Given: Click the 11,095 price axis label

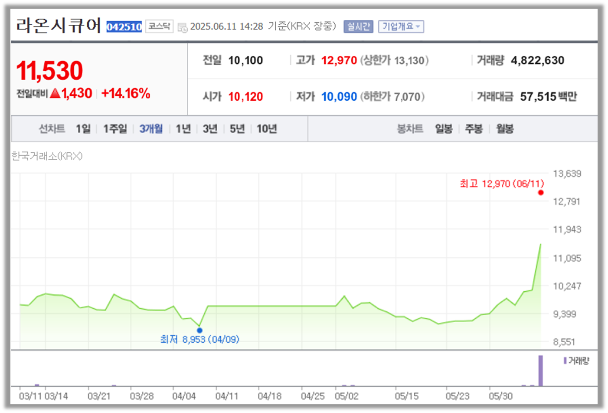Looking at the screenshot, I should pos(567,258).
